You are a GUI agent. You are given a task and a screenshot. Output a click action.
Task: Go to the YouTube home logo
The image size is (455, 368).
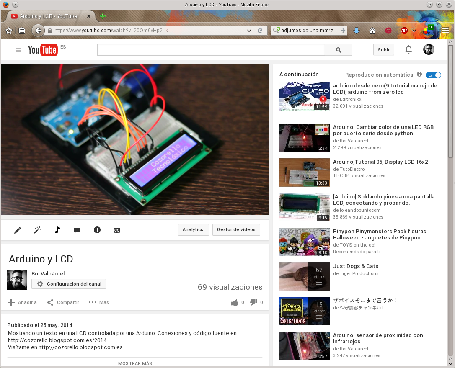coord(43,49)
